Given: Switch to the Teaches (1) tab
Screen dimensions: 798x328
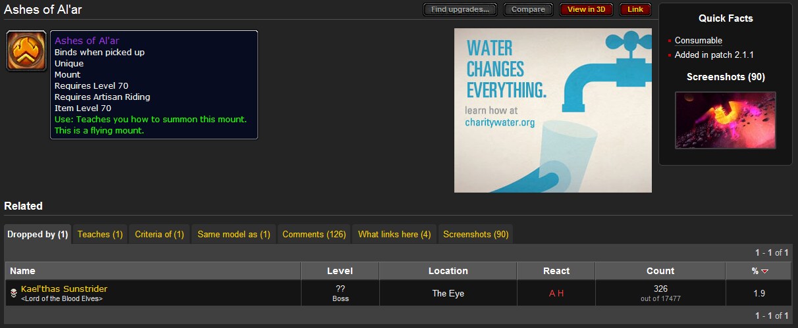Looking at the screenshot, I should pyautogui.click(x=100, y=234).
